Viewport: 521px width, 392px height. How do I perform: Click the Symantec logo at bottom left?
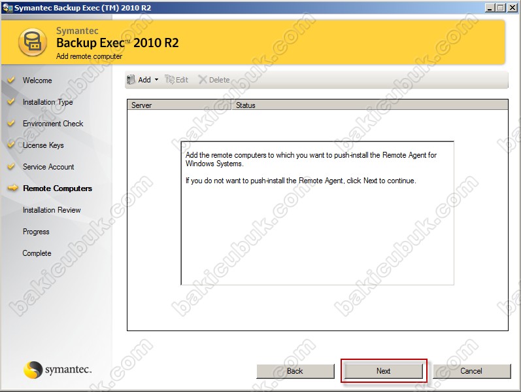point(57,370)
